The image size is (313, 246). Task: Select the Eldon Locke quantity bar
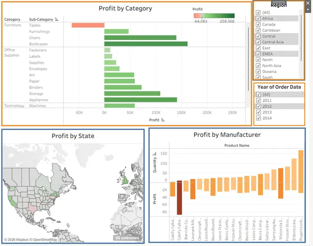pos(294,170)
